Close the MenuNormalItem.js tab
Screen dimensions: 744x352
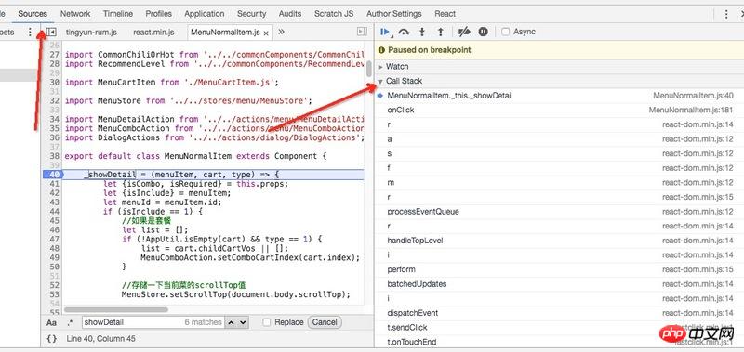coord(266,33)
